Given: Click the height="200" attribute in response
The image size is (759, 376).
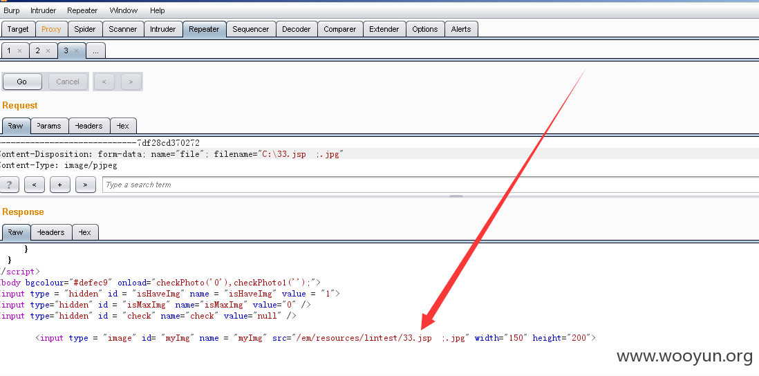Looking at the screenshot, I should [x=561, y=338].
